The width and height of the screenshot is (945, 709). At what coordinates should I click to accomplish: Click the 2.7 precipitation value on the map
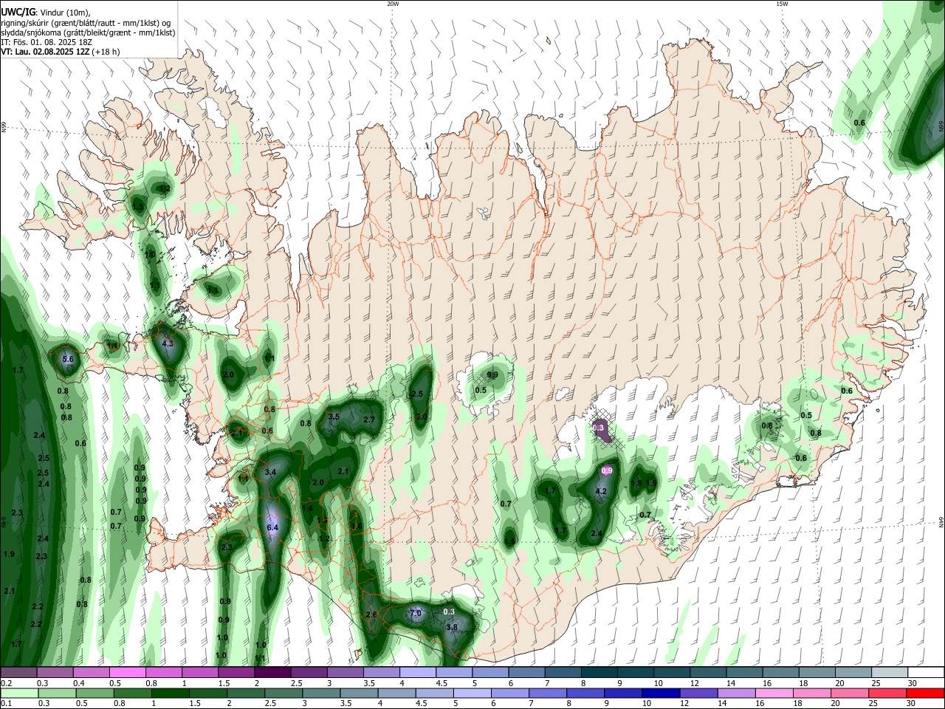[x=370, y=419]
